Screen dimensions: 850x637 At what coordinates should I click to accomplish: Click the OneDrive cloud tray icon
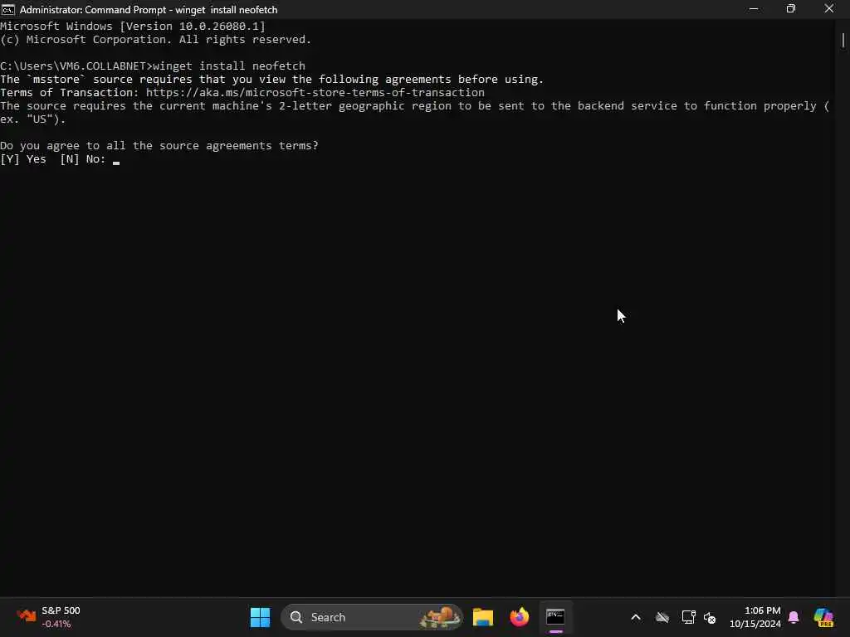click(662, 617)
